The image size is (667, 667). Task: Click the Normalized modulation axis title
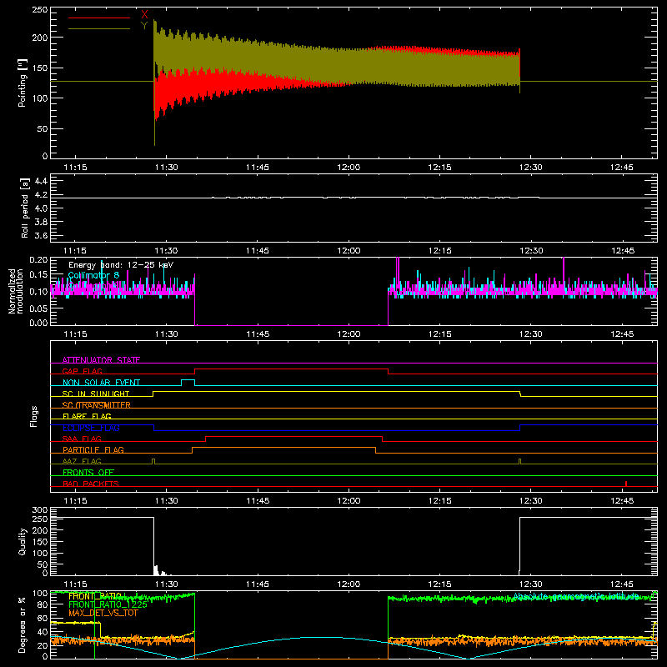point(15,291)
